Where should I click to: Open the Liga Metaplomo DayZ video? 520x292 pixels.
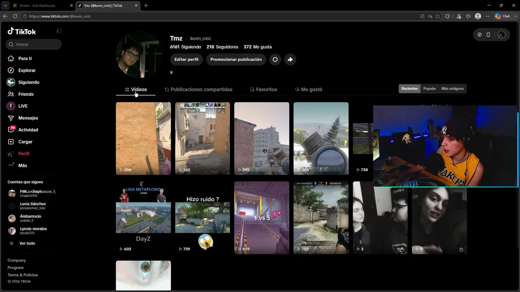[x=143, y=218]
